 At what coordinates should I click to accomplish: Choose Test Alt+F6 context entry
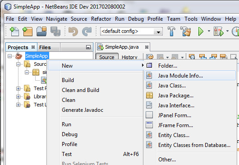coord(96,154)
